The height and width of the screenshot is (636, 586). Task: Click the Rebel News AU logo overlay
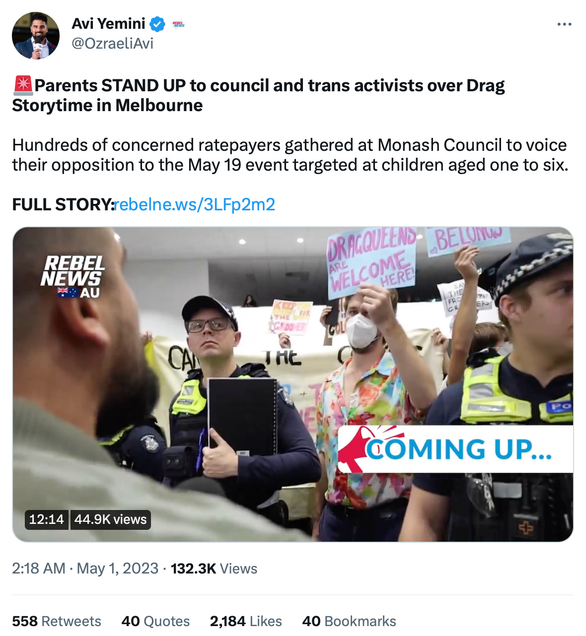pos(73,277)
